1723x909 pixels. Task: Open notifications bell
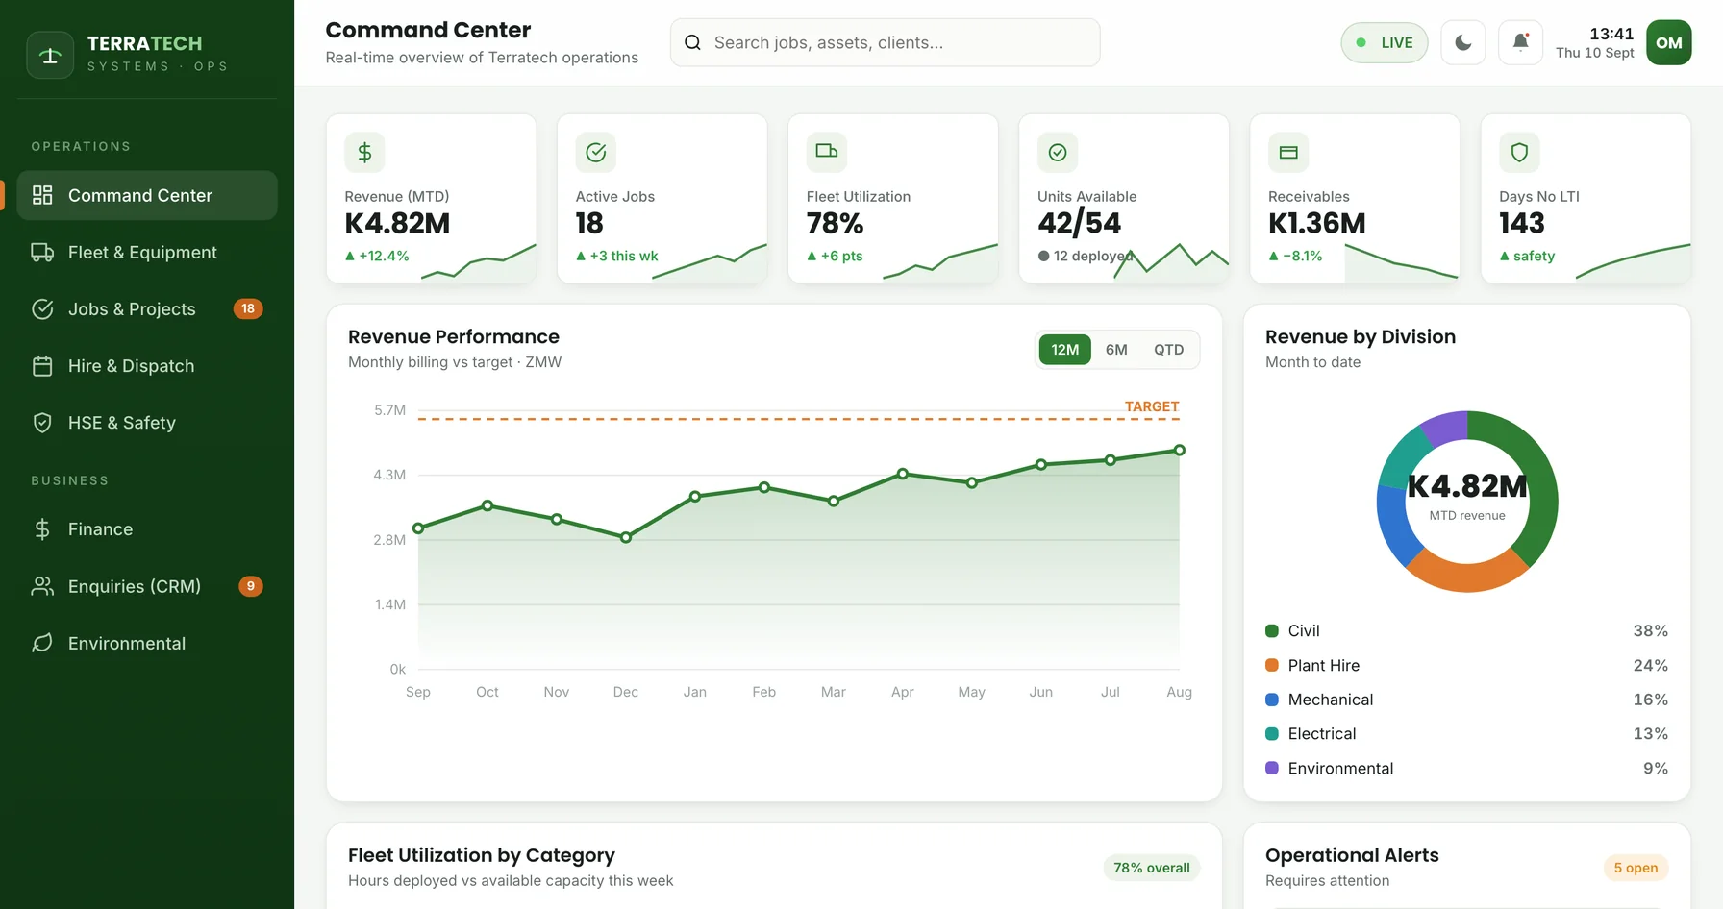click(1520, 42)
